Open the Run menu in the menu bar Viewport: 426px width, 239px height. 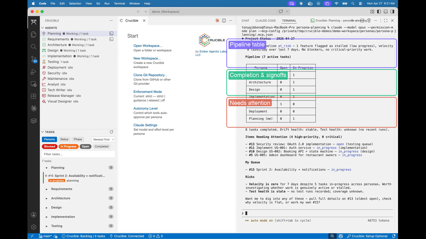pos(107,3)
